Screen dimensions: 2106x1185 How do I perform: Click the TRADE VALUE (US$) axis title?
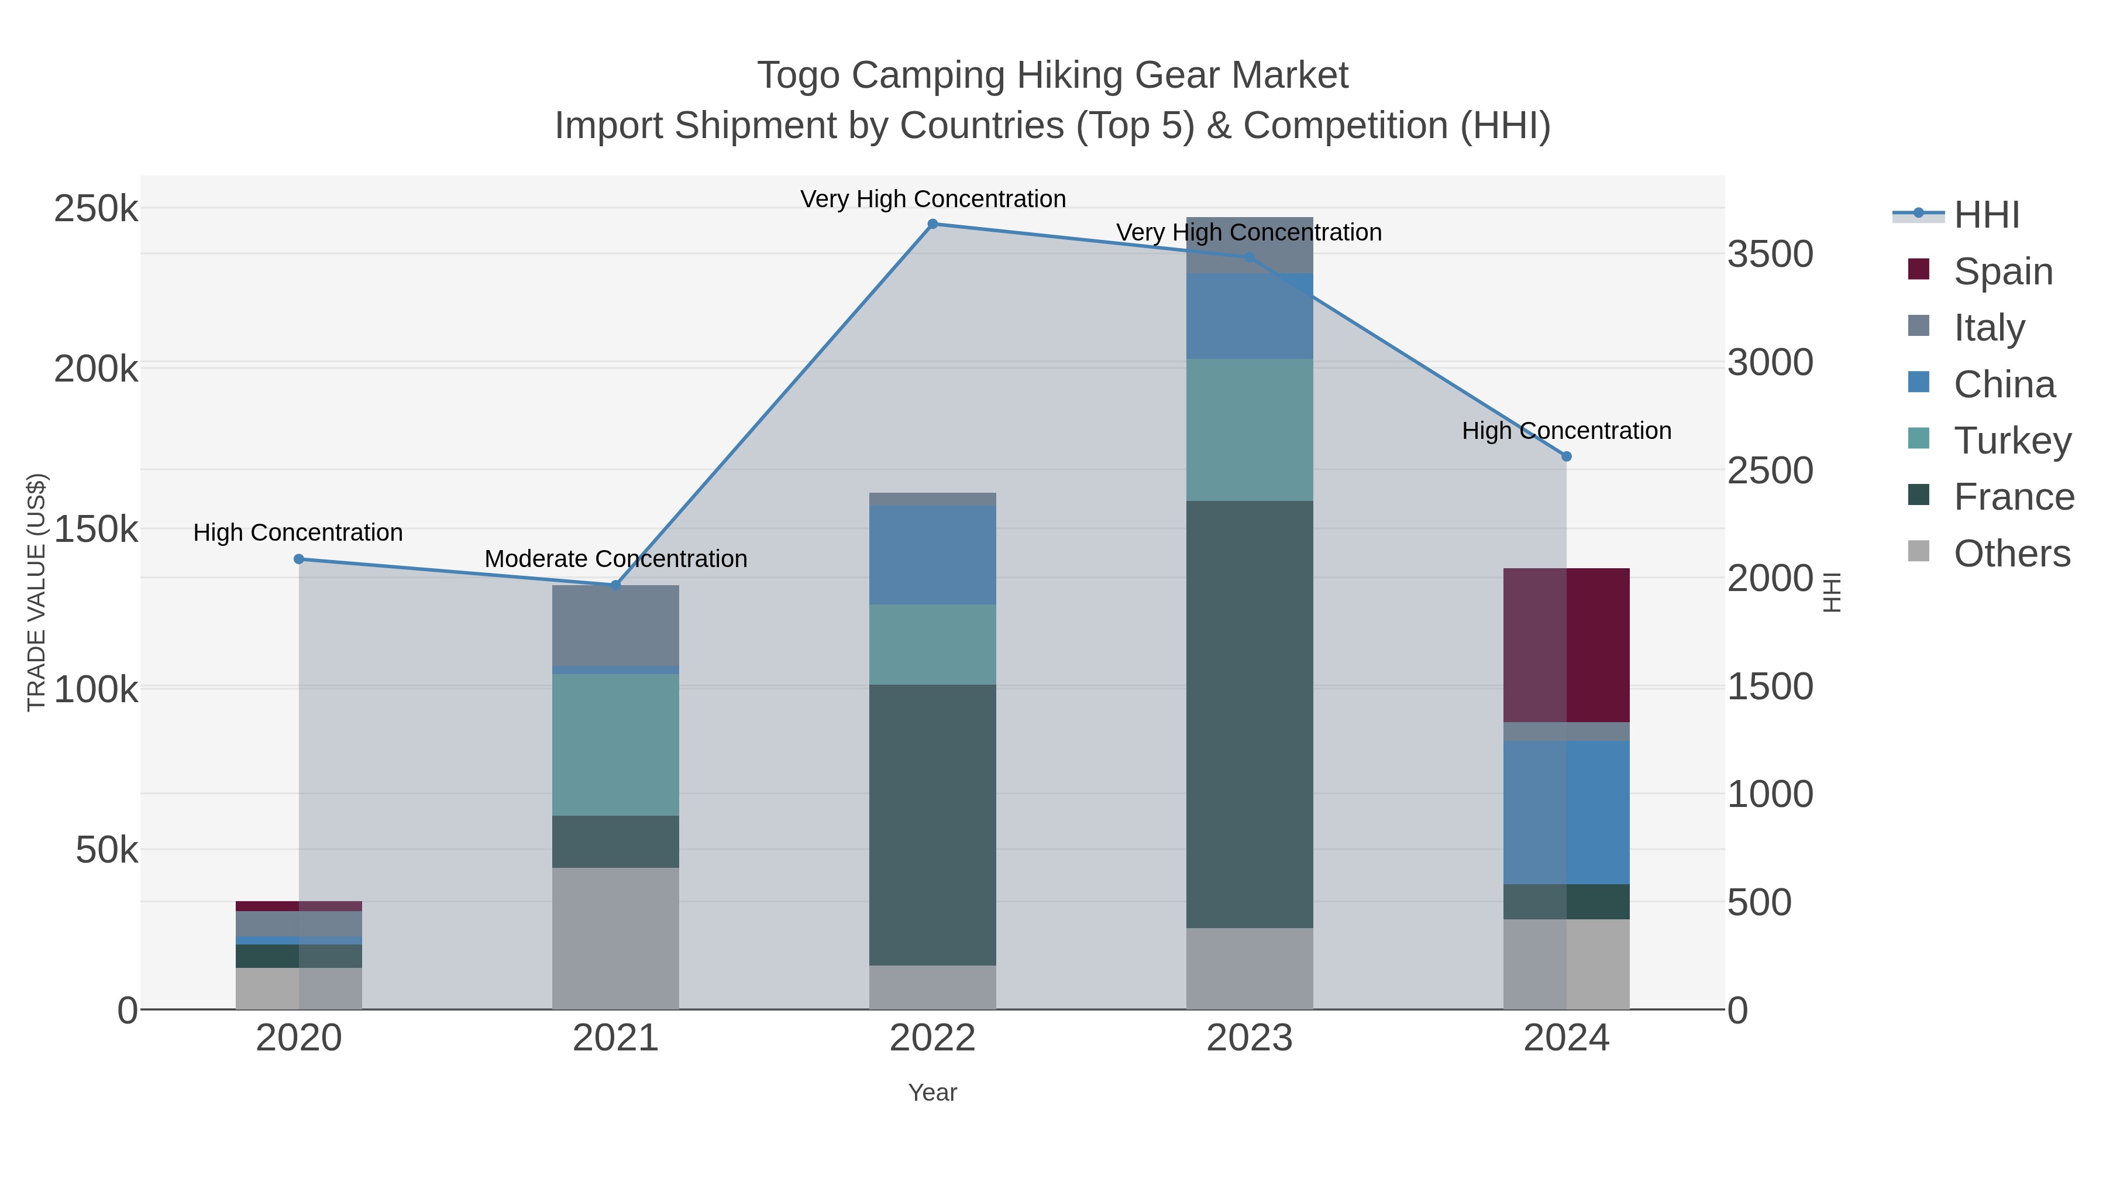(x=36, y=592)
